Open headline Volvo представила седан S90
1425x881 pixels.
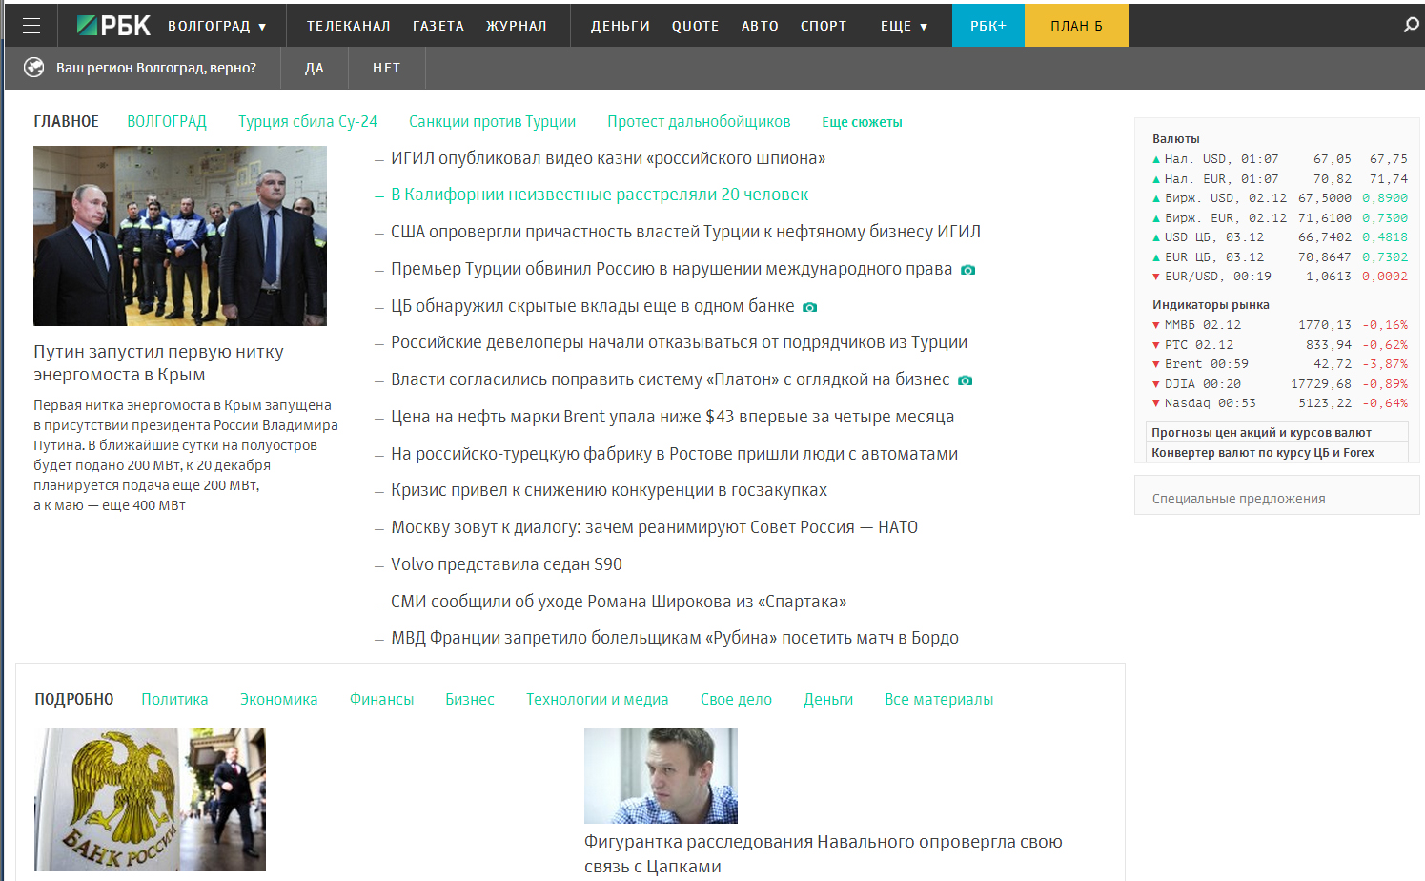(506, 564)
